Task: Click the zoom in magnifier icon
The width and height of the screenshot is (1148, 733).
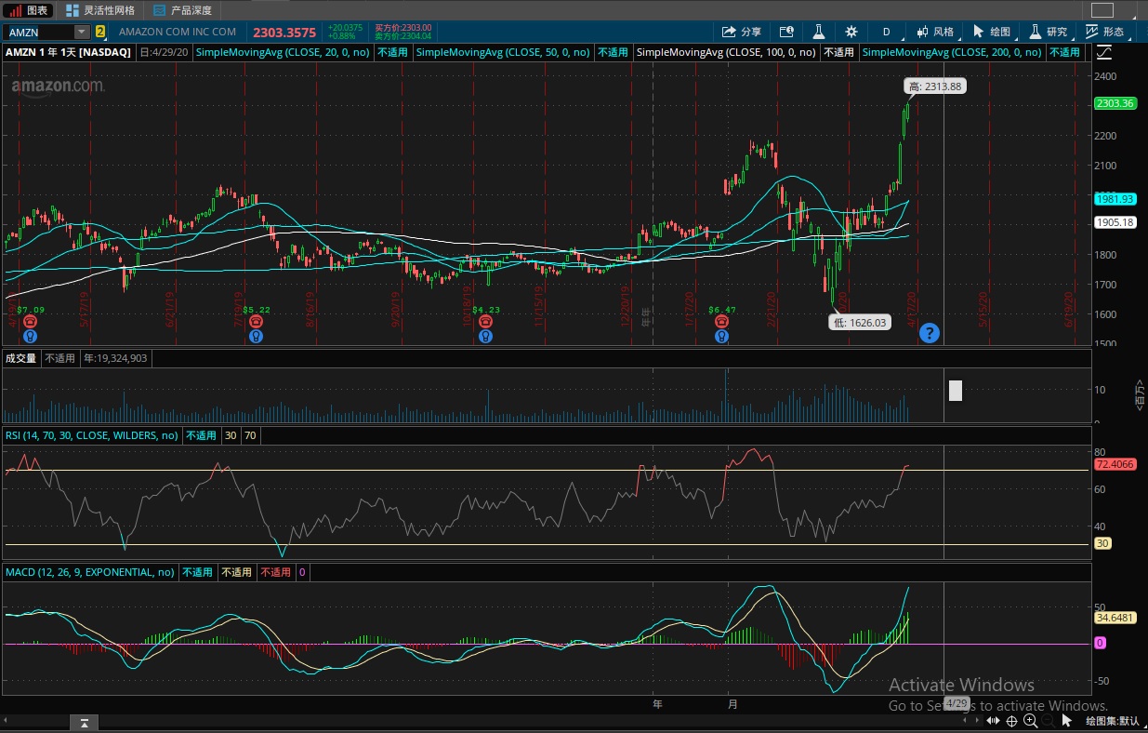Action: click(1030, 721)
